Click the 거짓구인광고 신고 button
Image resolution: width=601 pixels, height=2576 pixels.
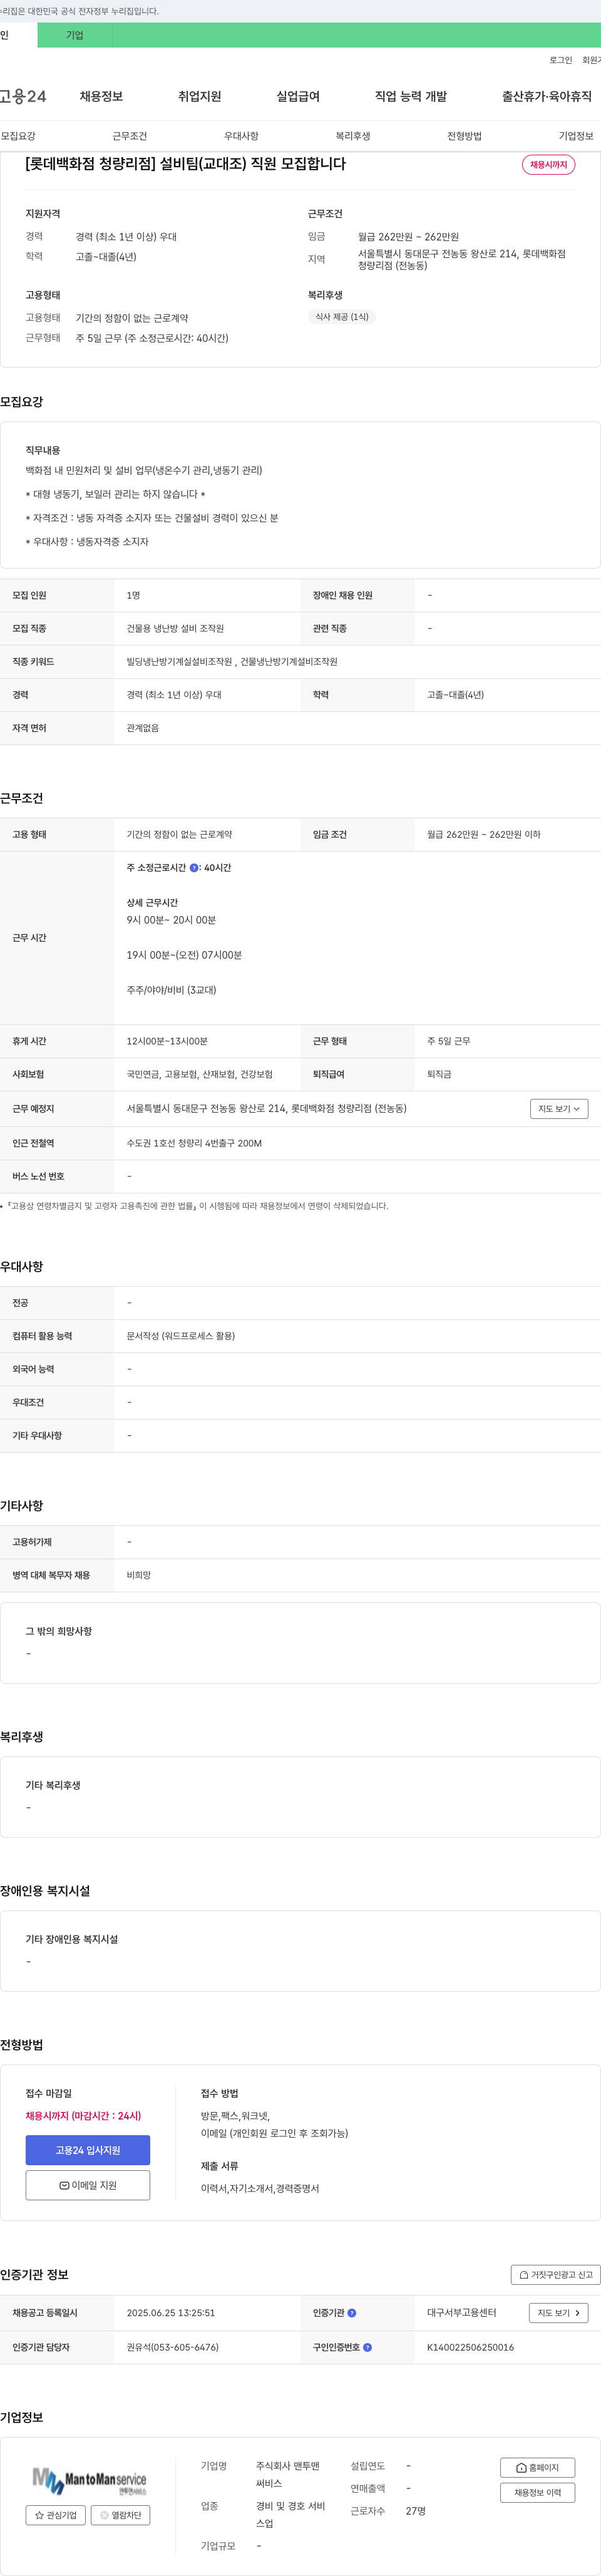(x=555, y=2275)
